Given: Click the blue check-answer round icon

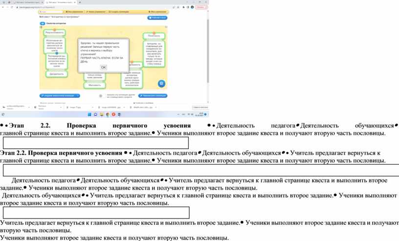Looking at the screenshot, I should [x=161, y=83].
